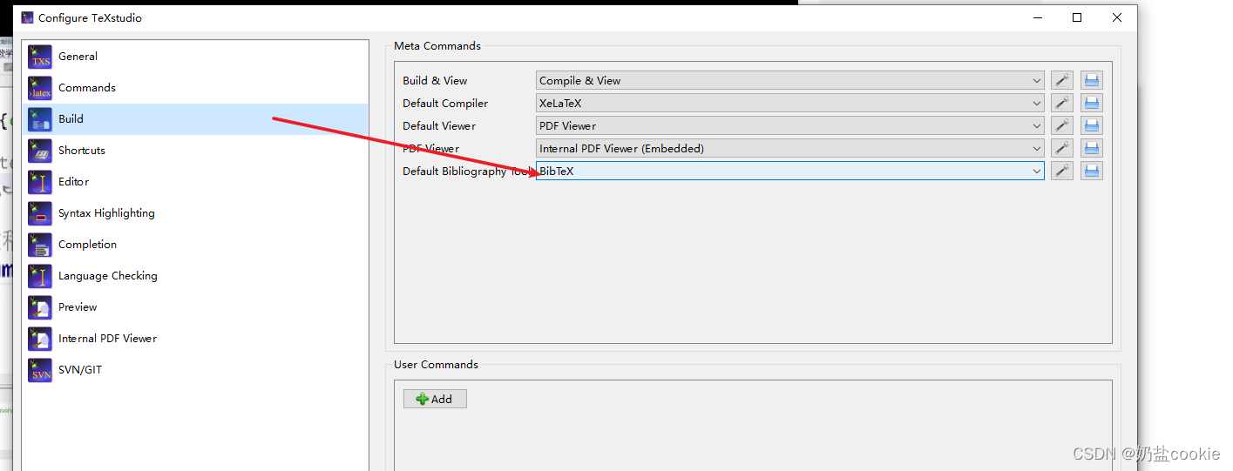The width and height of the screenshot is (1233, 471).
Task: Click the save icon for PDF Viewer
Action: pyautogui.click(x=1092, y=148)
